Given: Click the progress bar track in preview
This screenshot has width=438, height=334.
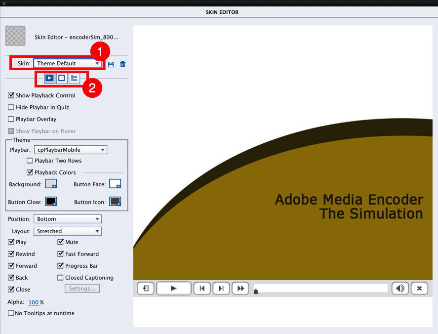Looking at the screenshot, I should coord(320,288).
